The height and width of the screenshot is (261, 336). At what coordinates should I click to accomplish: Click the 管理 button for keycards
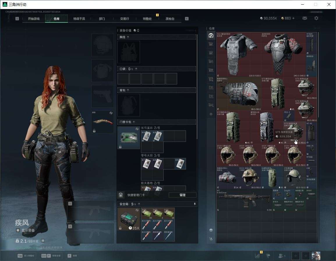(182, 195)
